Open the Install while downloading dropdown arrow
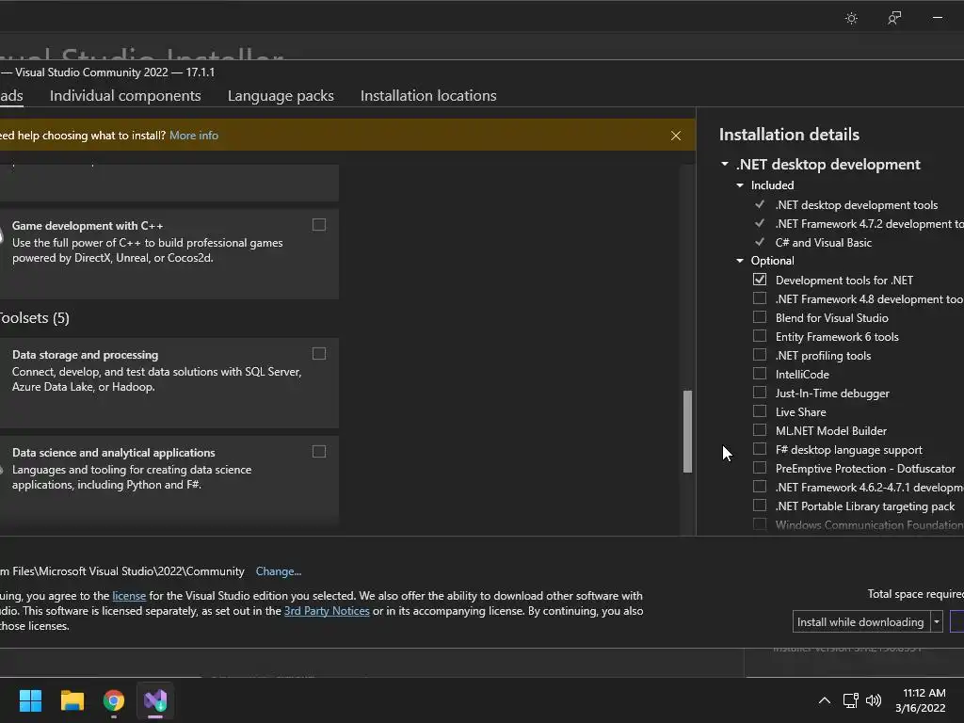 pos(937,622)
